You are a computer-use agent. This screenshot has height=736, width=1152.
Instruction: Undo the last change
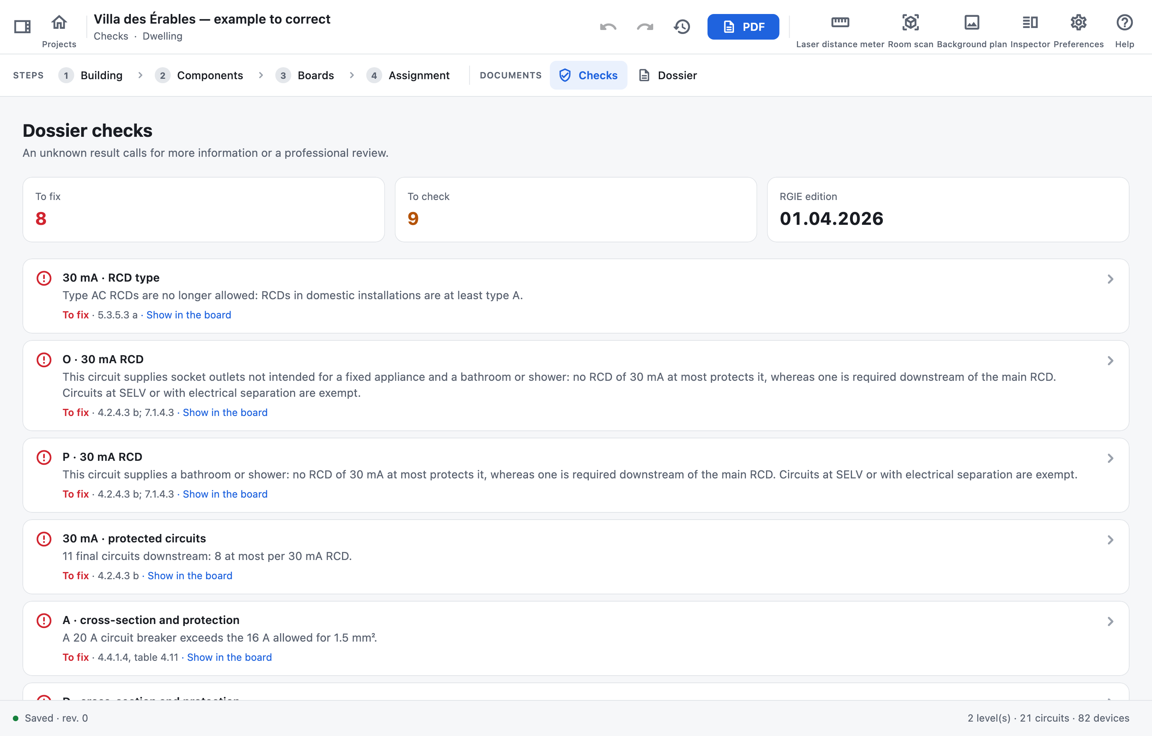pos(608,27)
